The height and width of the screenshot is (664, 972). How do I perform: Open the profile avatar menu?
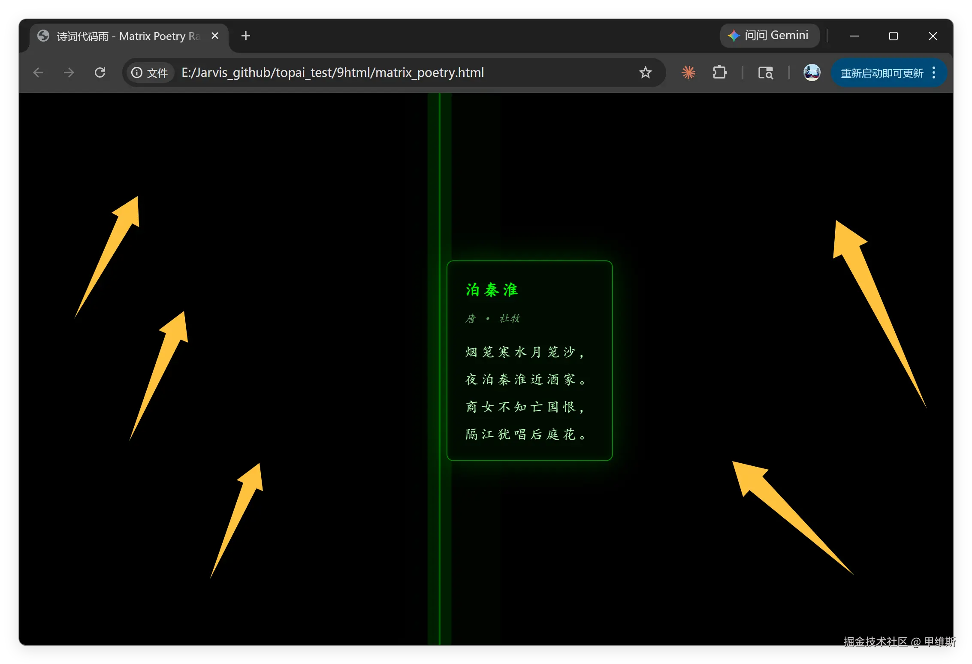[x=812, y=72]
